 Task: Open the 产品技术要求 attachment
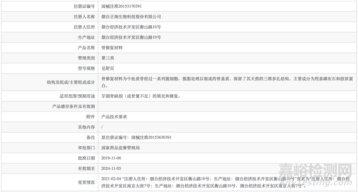coord(114,117)
